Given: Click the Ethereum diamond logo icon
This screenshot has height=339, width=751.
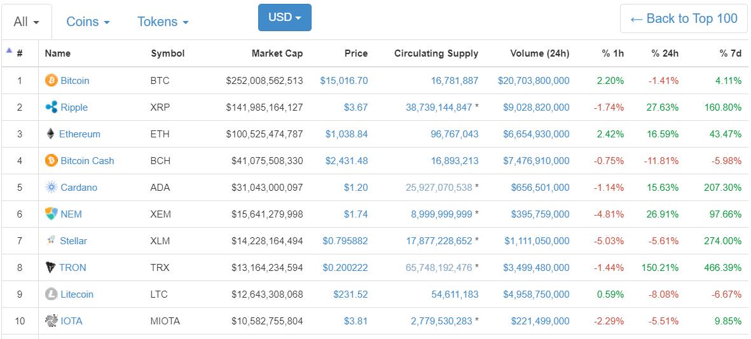Looking at the screenshot, I should coord(50,134).
